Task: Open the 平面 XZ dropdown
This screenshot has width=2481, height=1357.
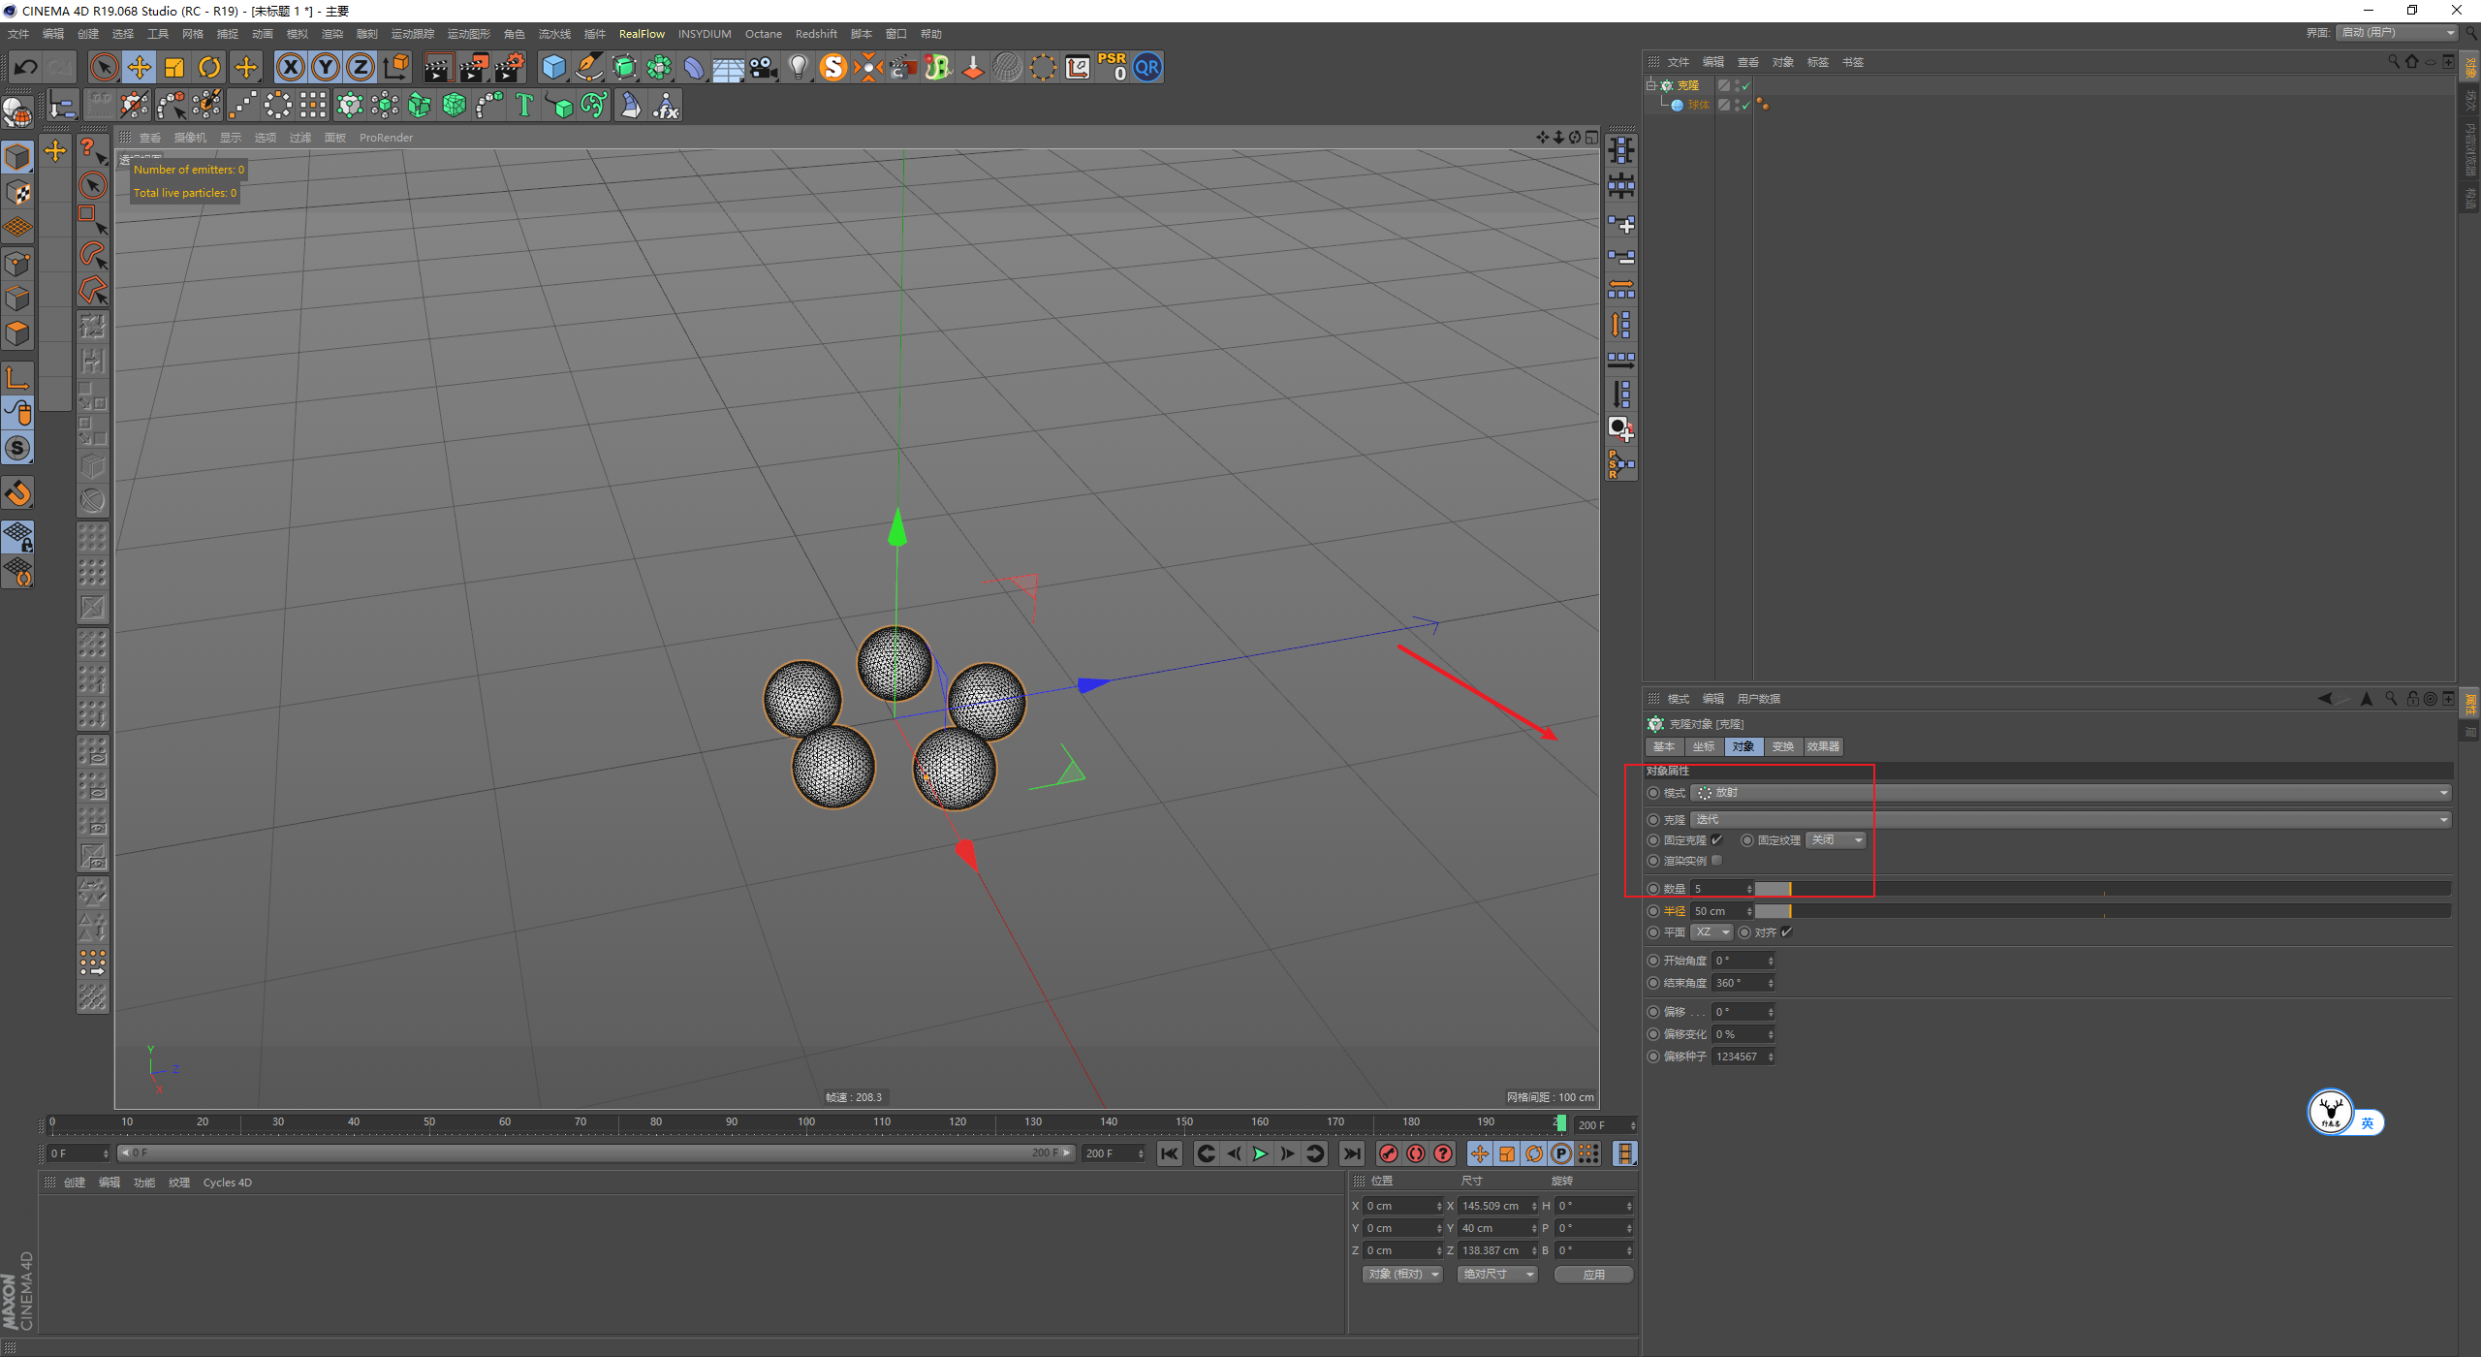Action: [x=1712, y=932]
